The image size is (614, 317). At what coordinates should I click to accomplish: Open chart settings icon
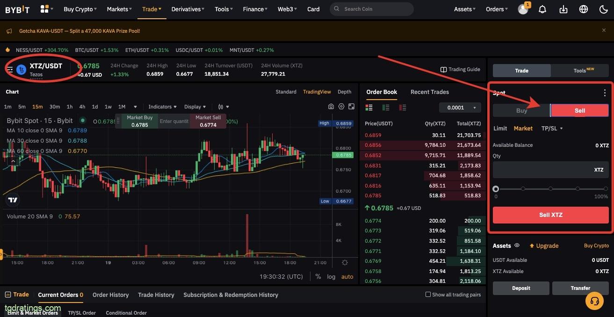(341, 107)
